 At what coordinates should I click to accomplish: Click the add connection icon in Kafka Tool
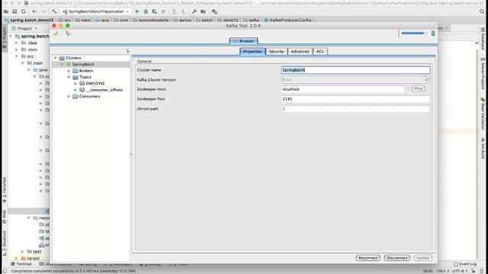point(56,33)
